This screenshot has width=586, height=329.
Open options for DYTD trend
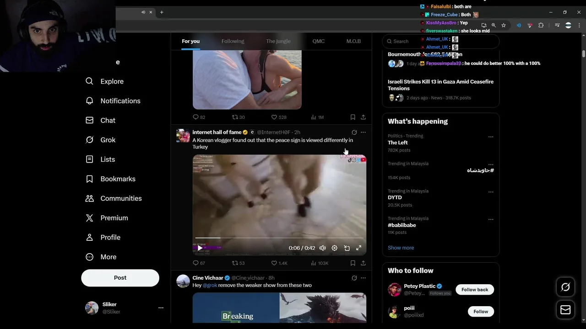tap(491, 192)
